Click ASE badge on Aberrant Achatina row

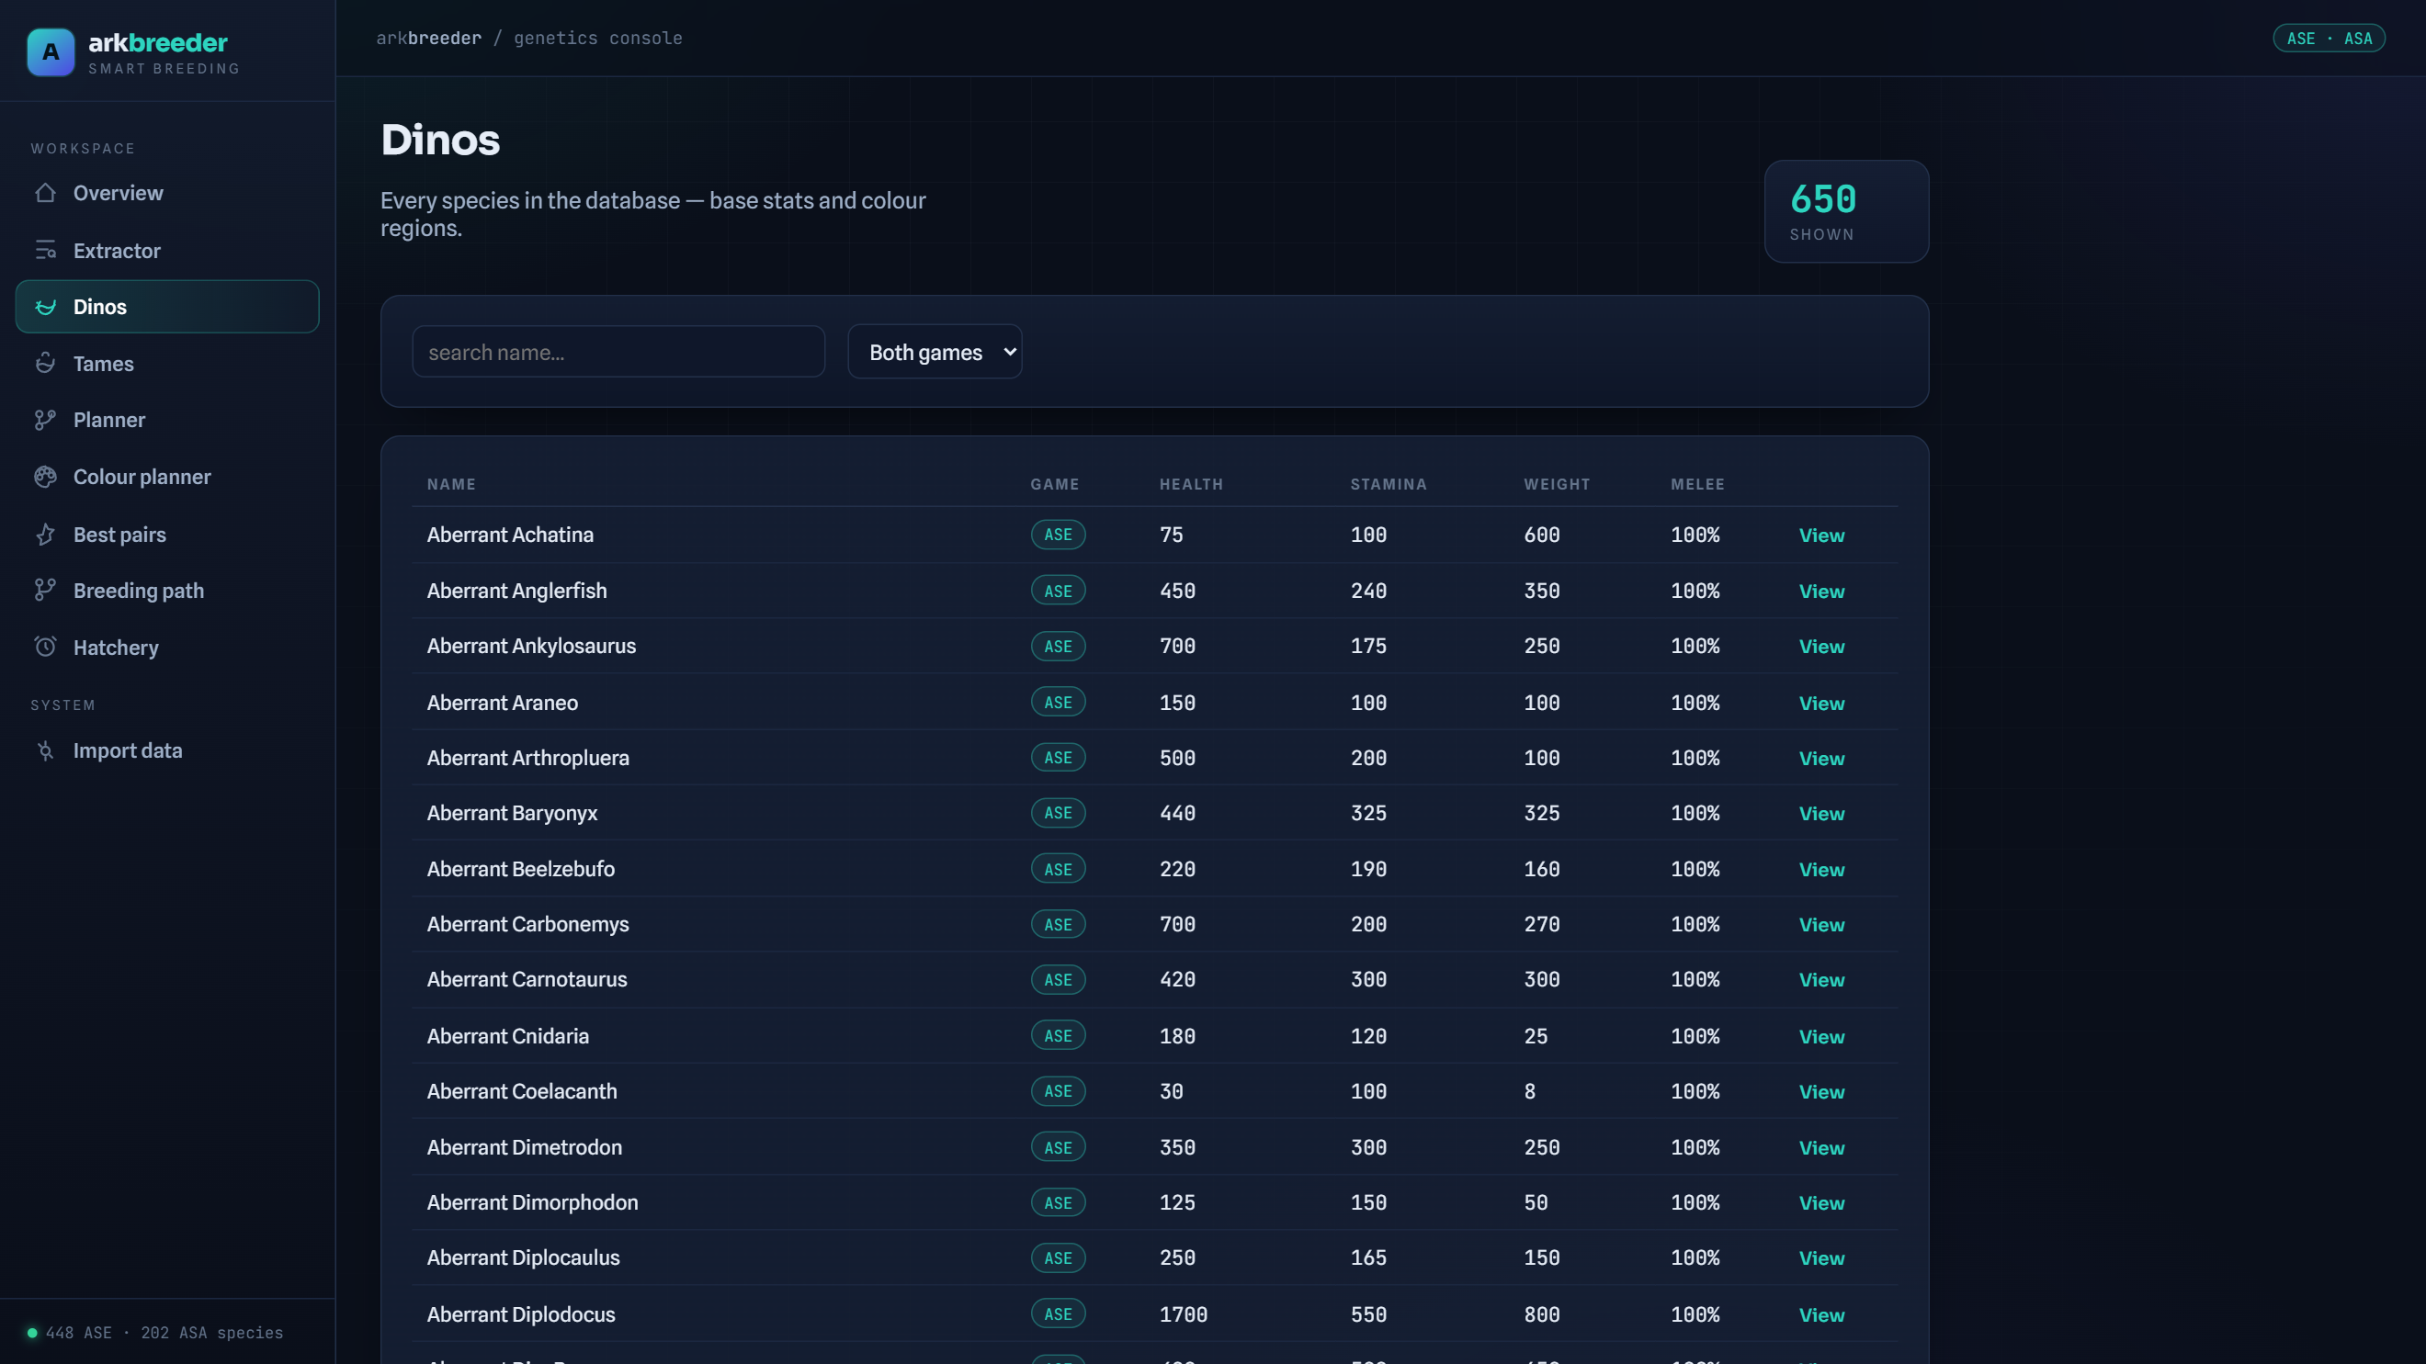coord(1058,535)
